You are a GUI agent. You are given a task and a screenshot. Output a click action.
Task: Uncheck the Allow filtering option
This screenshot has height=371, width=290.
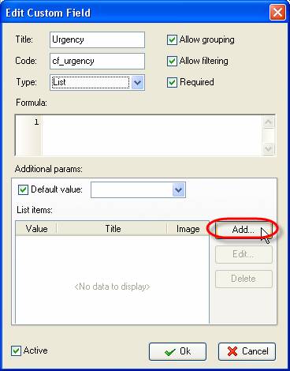tap(172, 61)
